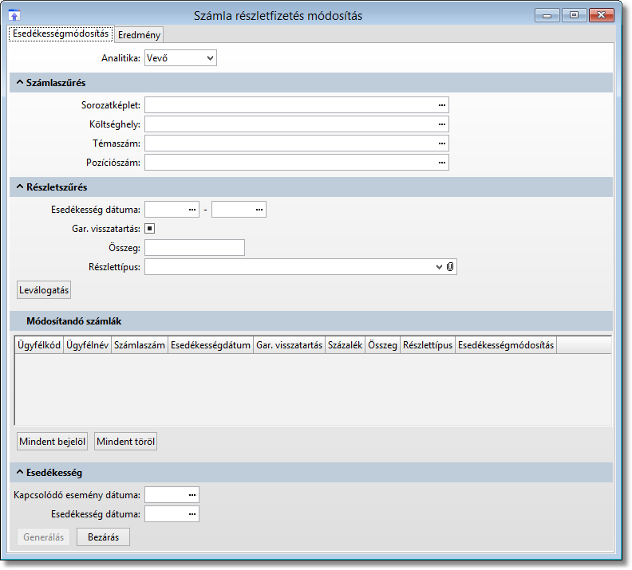
Task: Open the Sorozatképlet lookup ellipsis button
Action: [x=440, y=105]
